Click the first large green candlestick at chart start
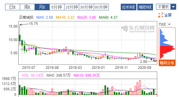Image resolution: width=179 pixels, height=97 pixels. (x=20, y=38)
